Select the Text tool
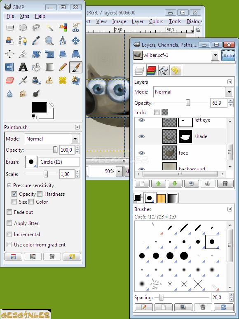This screenshot has height=319, width=239. (x=23, y=67)
